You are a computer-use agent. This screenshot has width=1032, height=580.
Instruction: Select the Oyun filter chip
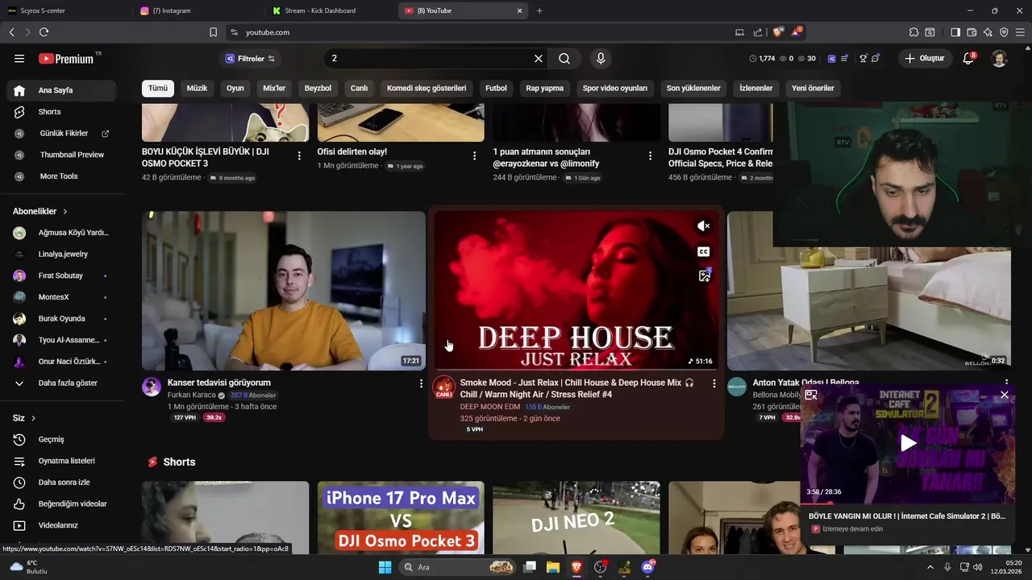tap(235, 88)
